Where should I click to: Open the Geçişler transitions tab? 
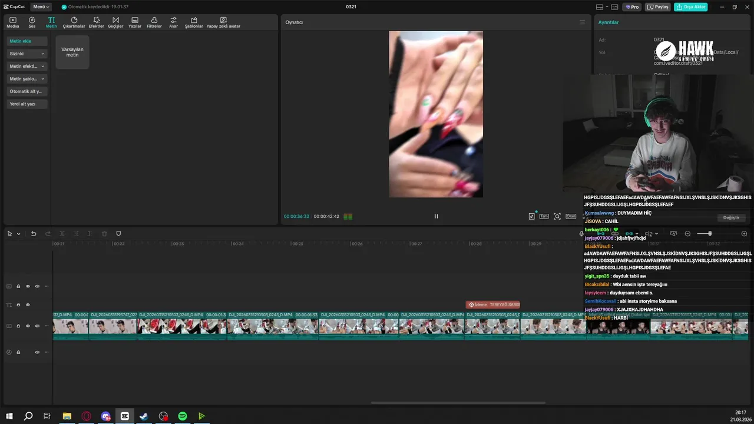(x=115, y=22)
